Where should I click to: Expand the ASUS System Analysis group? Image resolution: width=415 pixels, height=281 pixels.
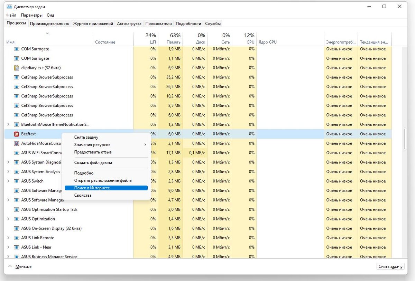tap(8, 171)
